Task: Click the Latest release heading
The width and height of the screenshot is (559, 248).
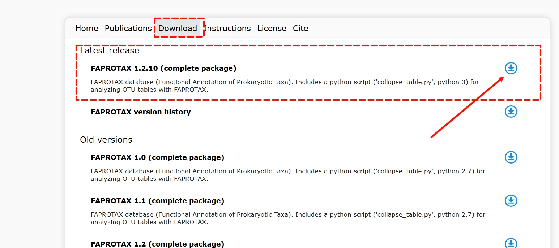Action: pos(110,51)
